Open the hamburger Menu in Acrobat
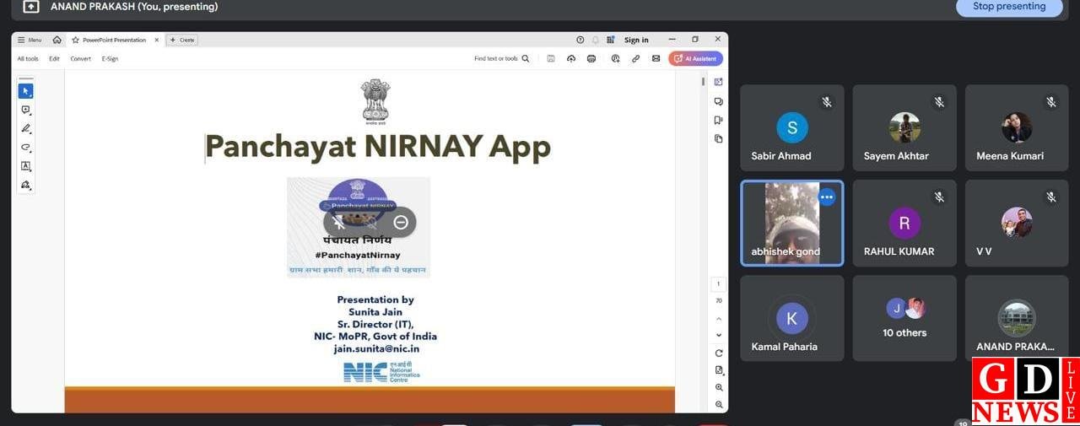Screen dimensions: 1080x426 coord(30,40)
